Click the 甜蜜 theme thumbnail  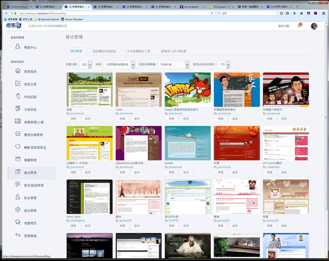tap(286, 197)
